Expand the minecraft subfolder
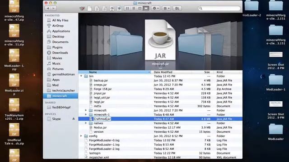The image size is (289, 162). tap(86, 110)
